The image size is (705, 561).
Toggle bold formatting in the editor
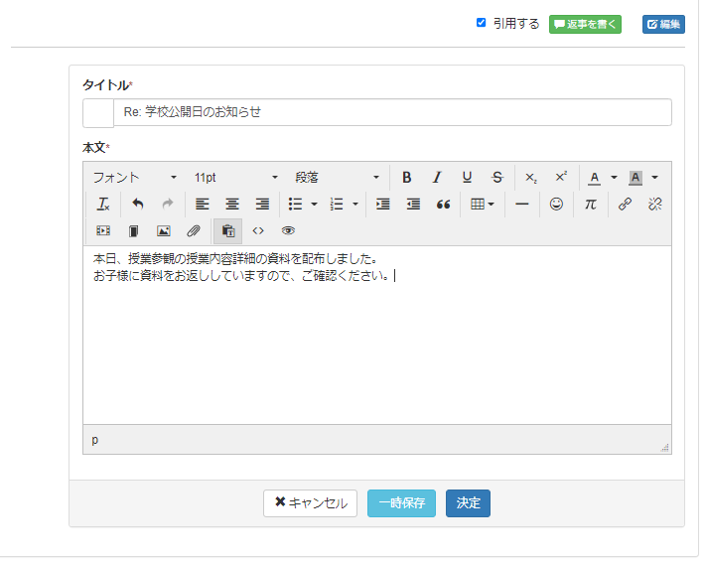point(407,178)
